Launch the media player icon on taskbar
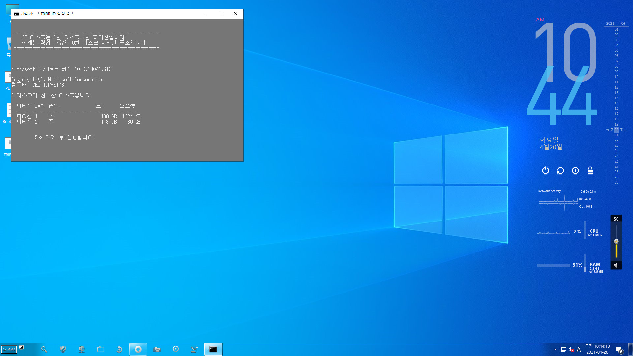 tap(176, 349)
